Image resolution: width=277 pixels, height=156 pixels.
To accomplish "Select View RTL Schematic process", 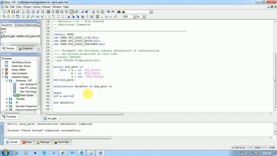I will [x=28, y=88].
